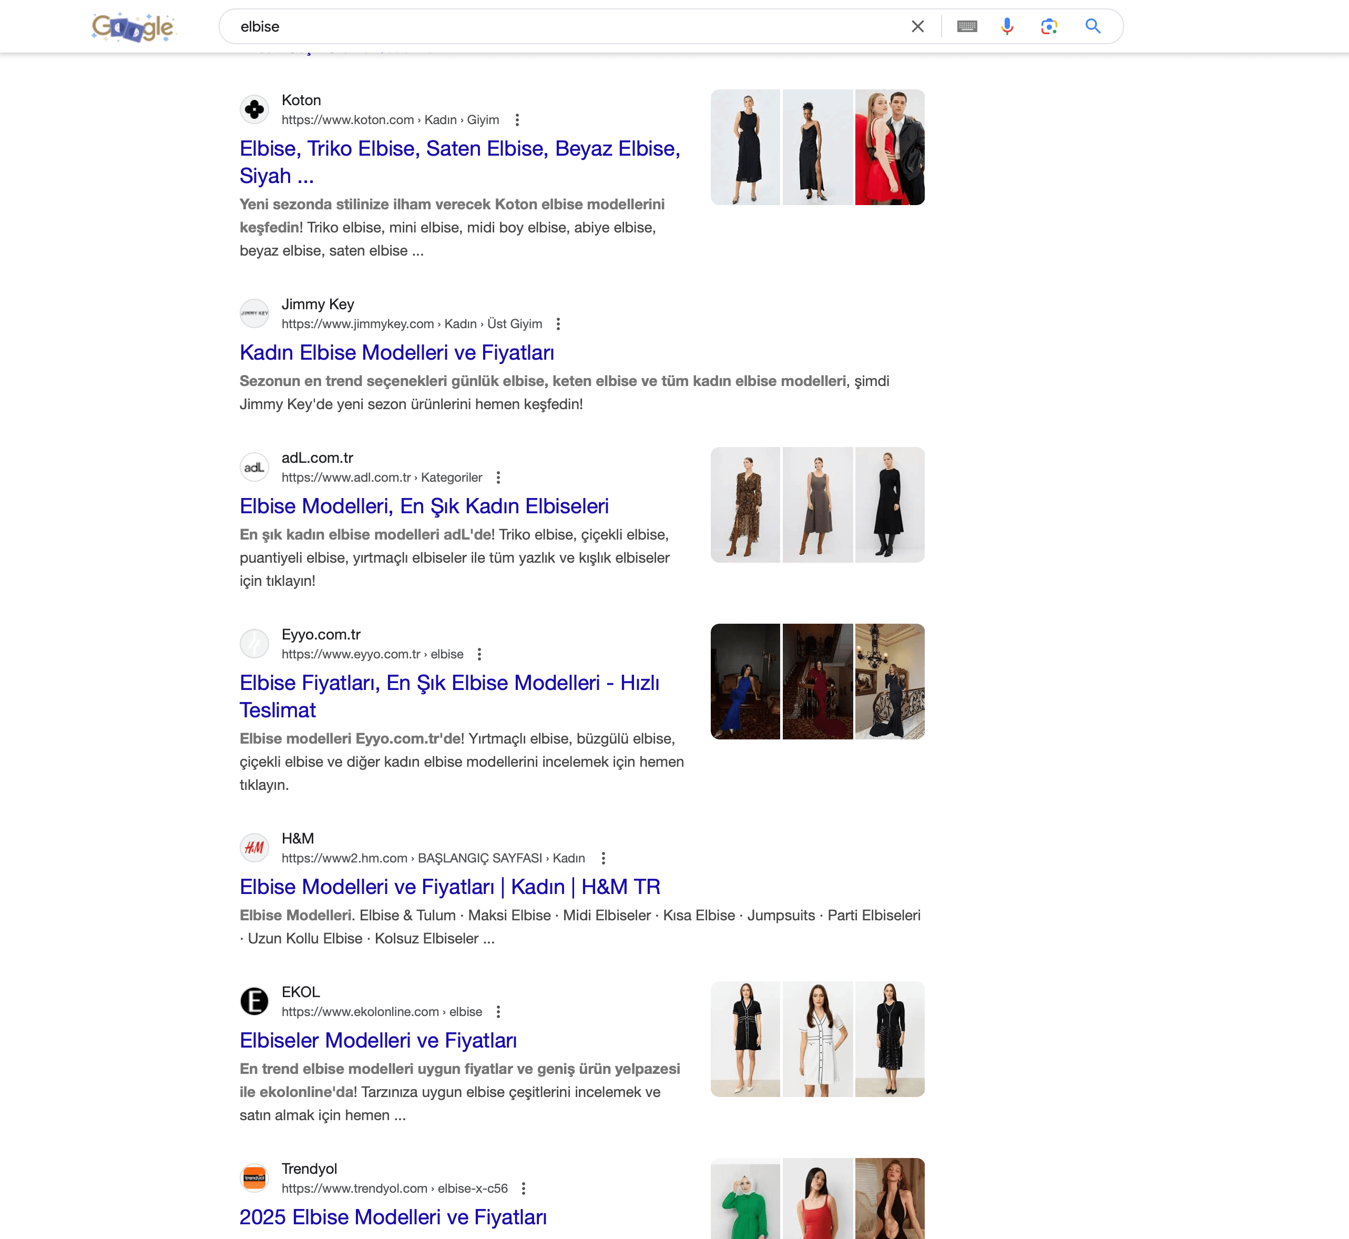This screenshot has height=1239, width=1349.
Task: Click the www.trendyol.com elbise-x-c56 breadcrumb
Action: [x=394, y=1189]
